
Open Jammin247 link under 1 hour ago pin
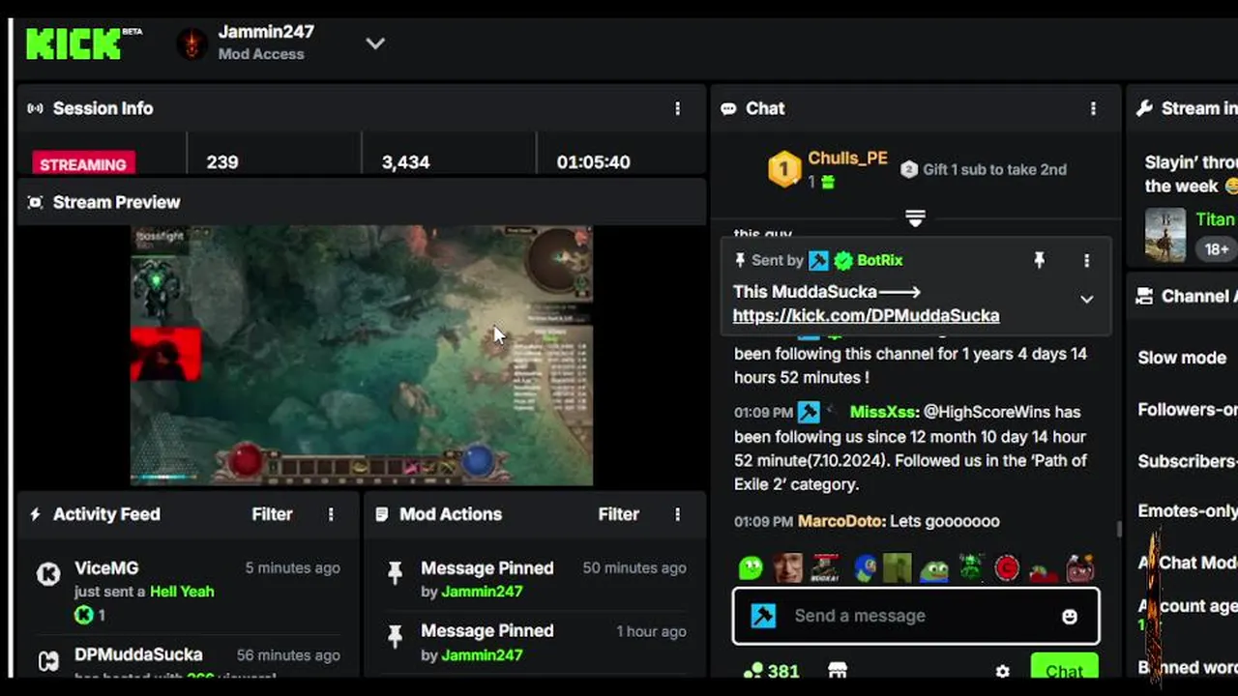(x=482, y=654)
